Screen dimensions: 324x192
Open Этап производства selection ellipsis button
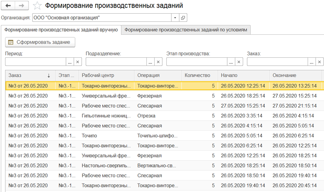tap(231, 62)
